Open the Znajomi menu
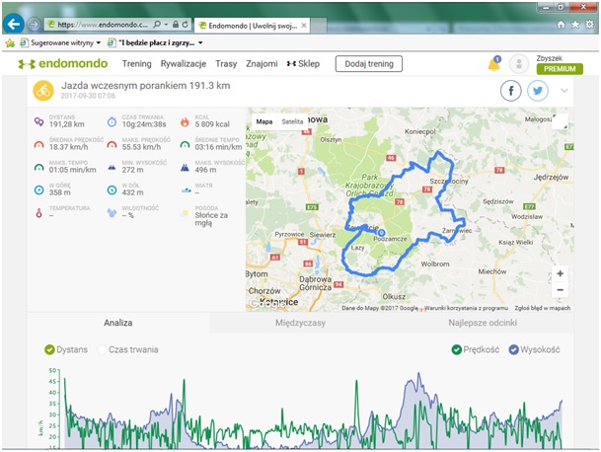Image resolution: width=601 pixels, height=452 pixels. [x=262, y=63]
